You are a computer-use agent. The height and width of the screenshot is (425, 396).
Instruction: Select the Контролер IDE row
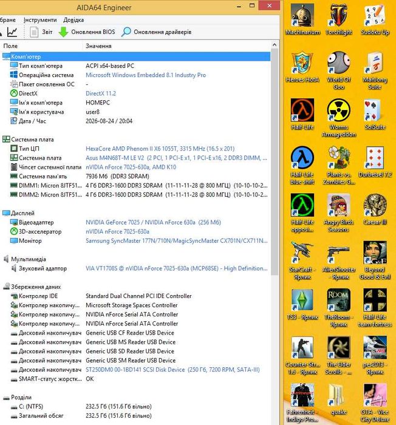pyautogui.click(x=135, y=296)
